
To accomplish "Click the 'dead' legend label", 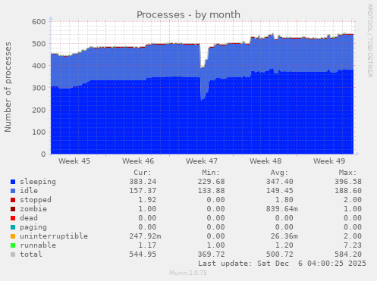I will [x=29, y=218].
